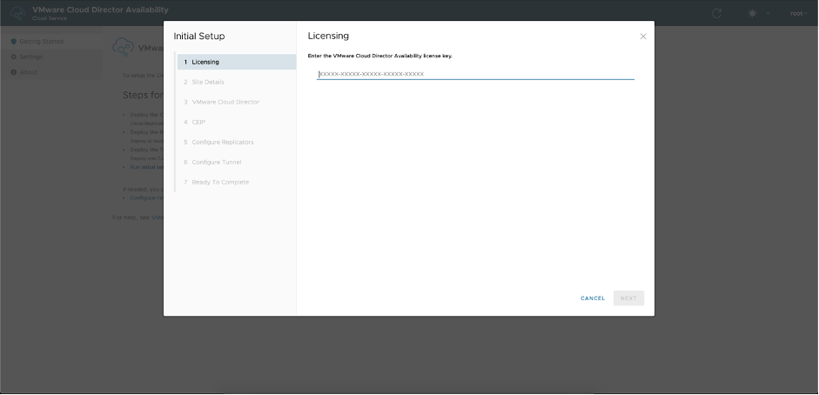Click the Getting Started shield icon
This screenshot has height=395, width=819.
pyautogui.click(x=13, y=42)
